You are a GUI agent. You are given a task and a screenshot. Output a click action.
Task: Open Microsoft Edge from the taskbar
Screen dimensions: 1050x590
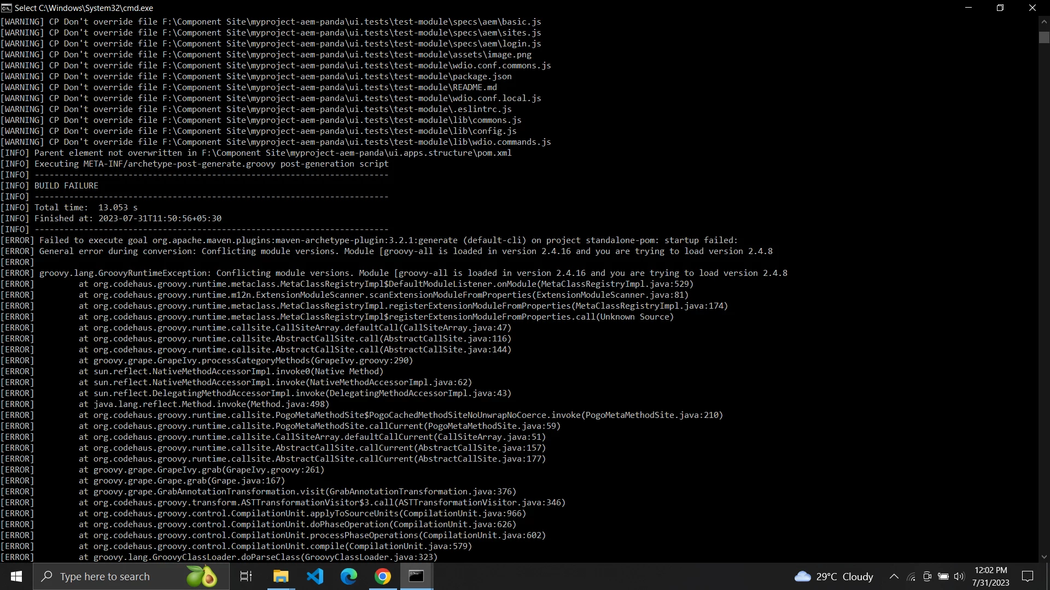[x=349, y=576]
